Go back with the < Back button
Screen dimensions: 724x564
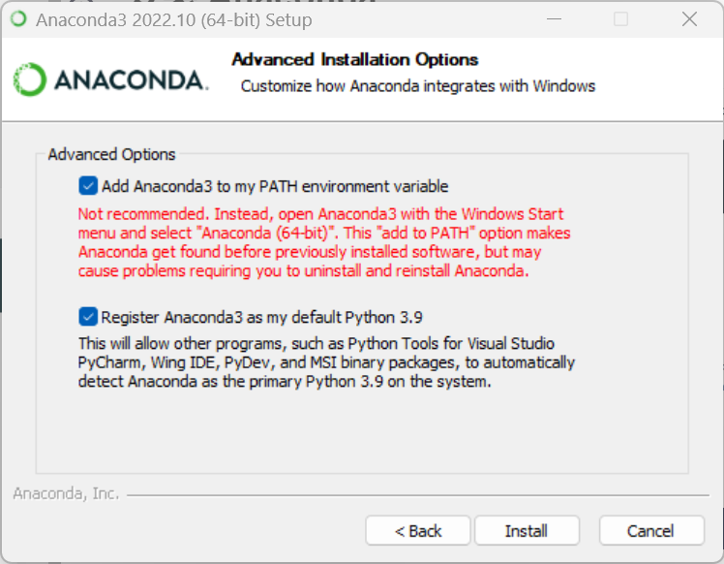point(418,531)
